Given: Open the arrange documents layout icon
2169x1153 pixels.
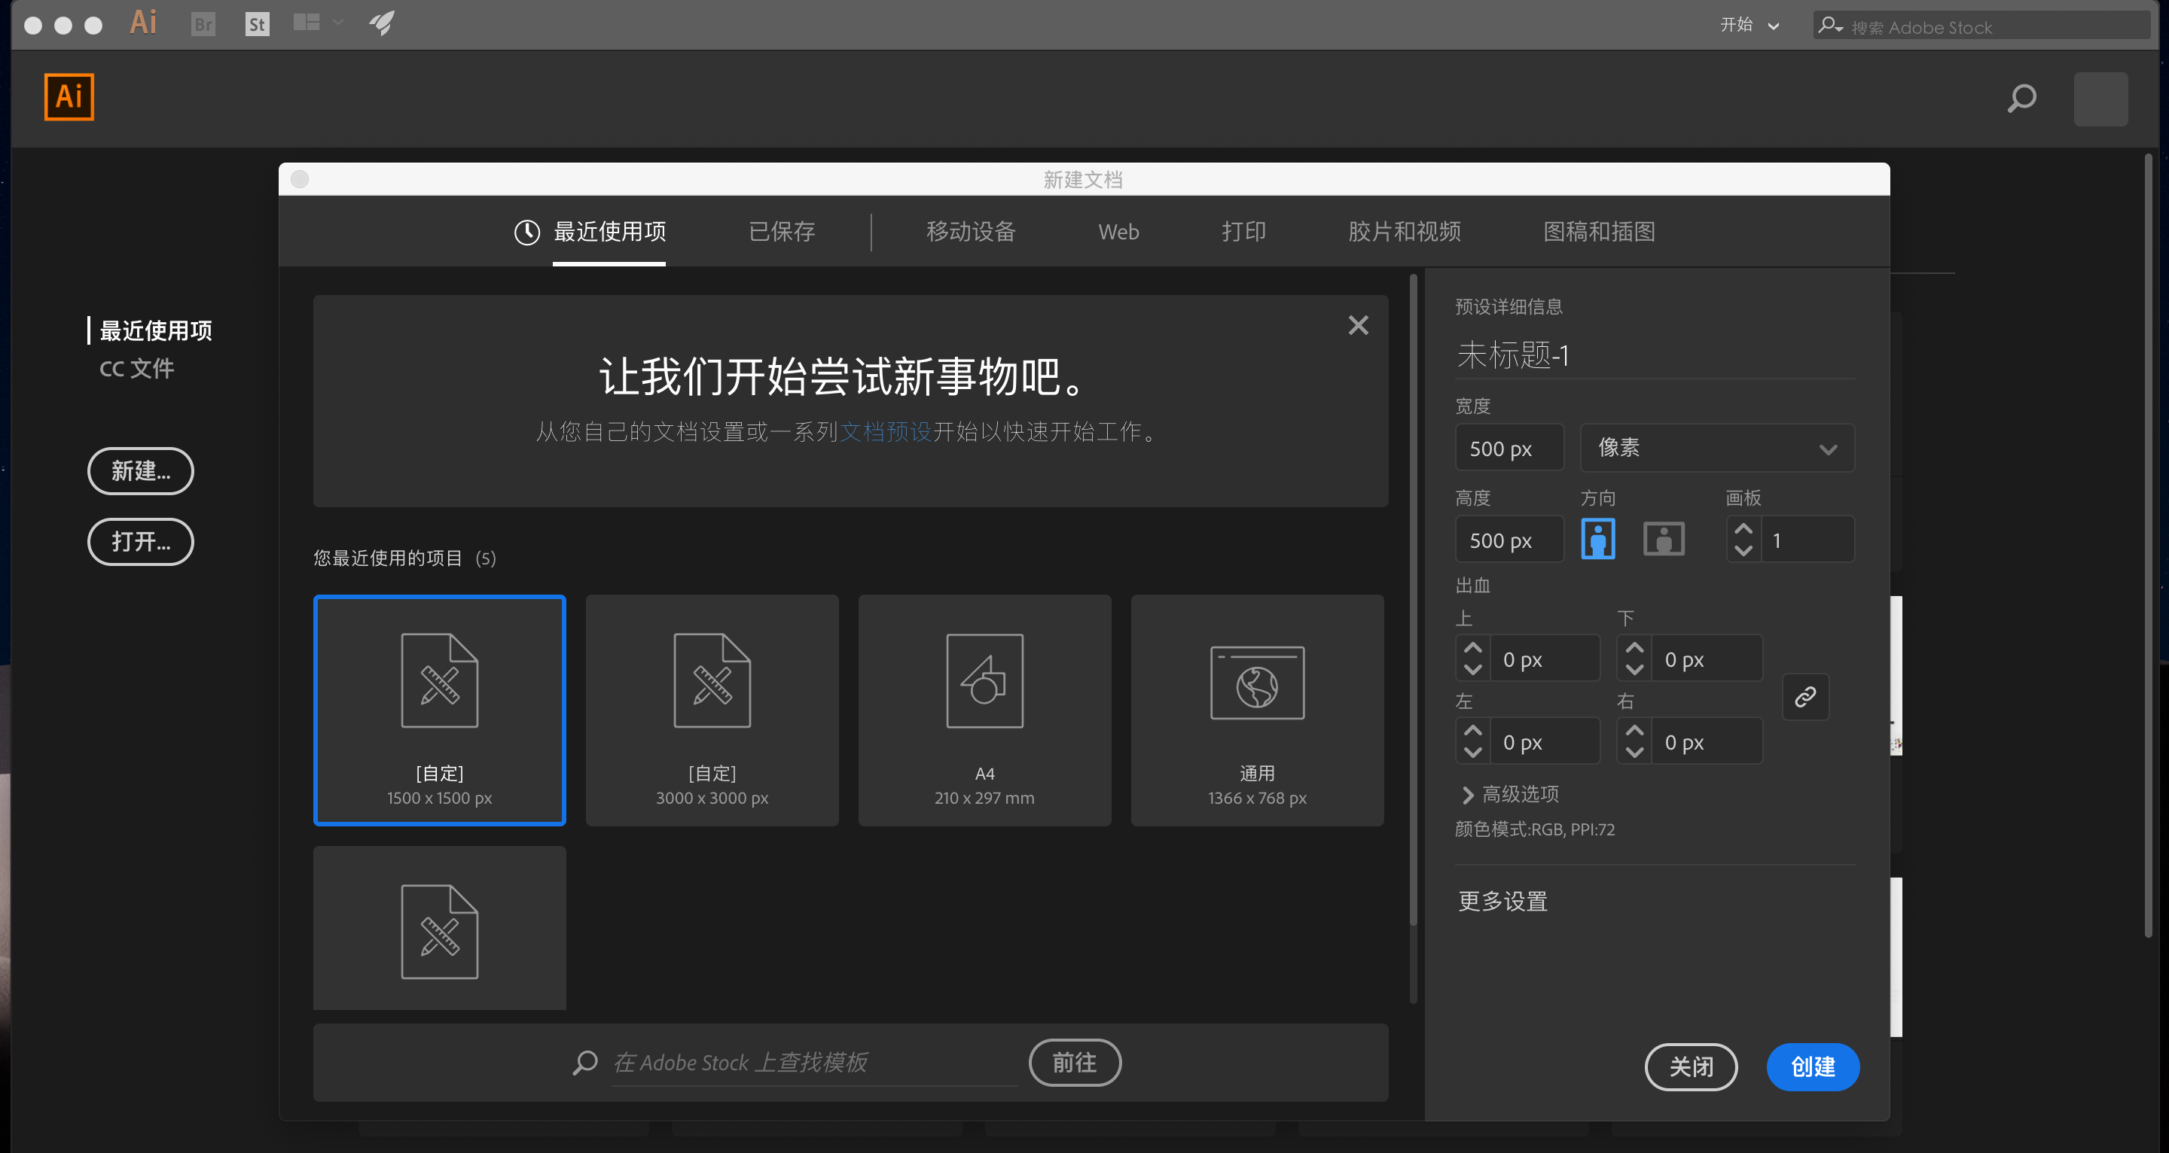Looking at the screenshot, I should 307,23.
